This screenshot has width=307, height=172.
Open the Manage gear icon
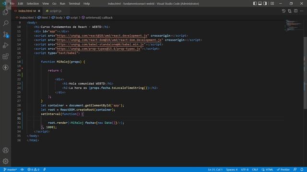(x=5, y=161)
